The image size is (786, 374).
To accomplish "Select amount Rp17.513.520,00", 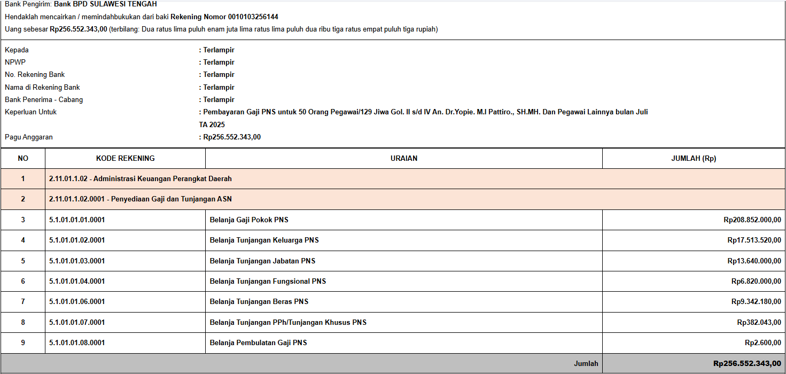I will point(754,240).
